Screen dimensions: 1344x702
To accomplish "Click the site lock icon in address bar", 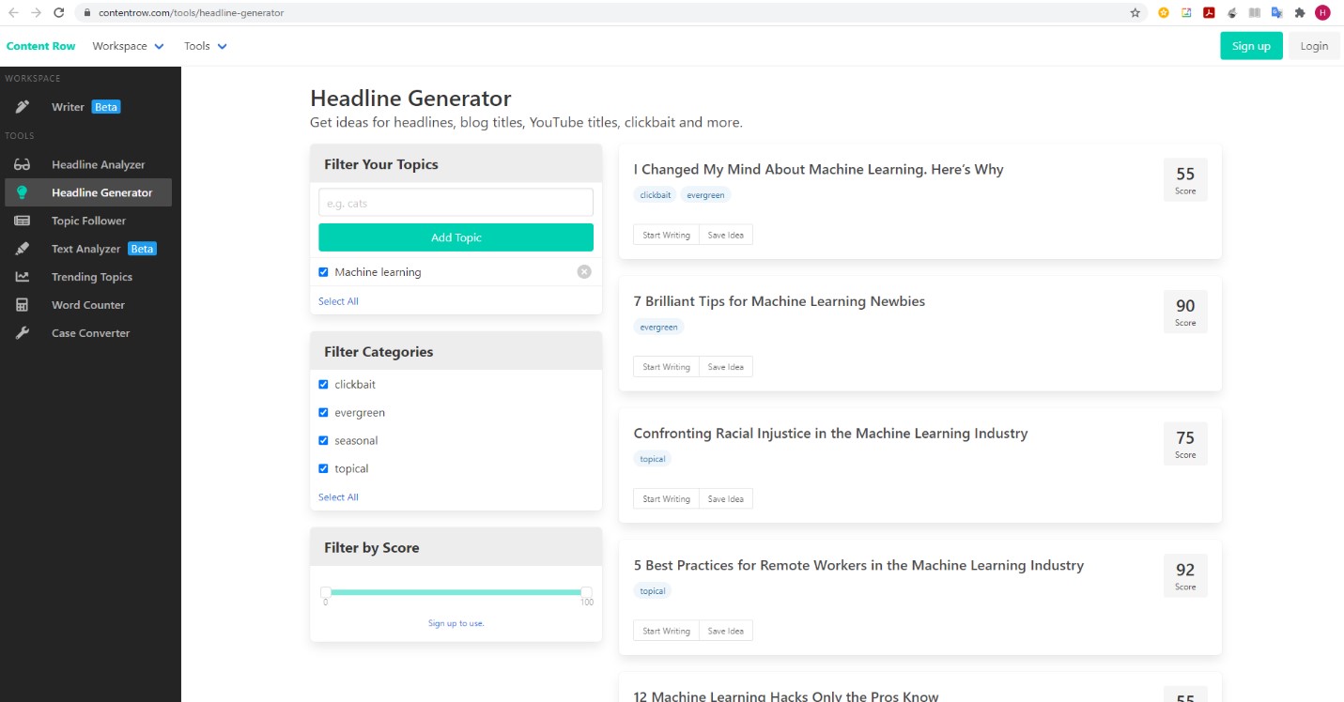I will [85, 13].
